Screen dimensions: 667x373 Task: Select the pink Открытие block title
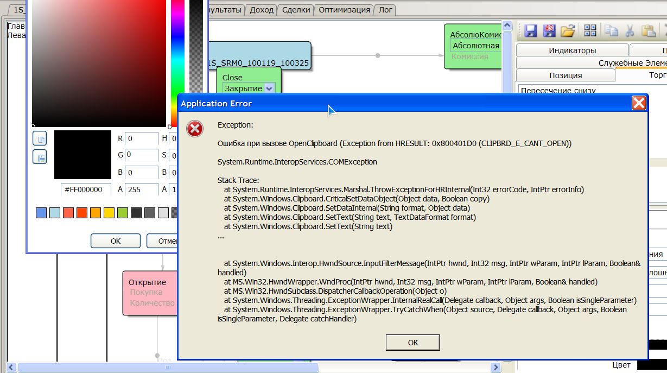click(x=147, y=282)
